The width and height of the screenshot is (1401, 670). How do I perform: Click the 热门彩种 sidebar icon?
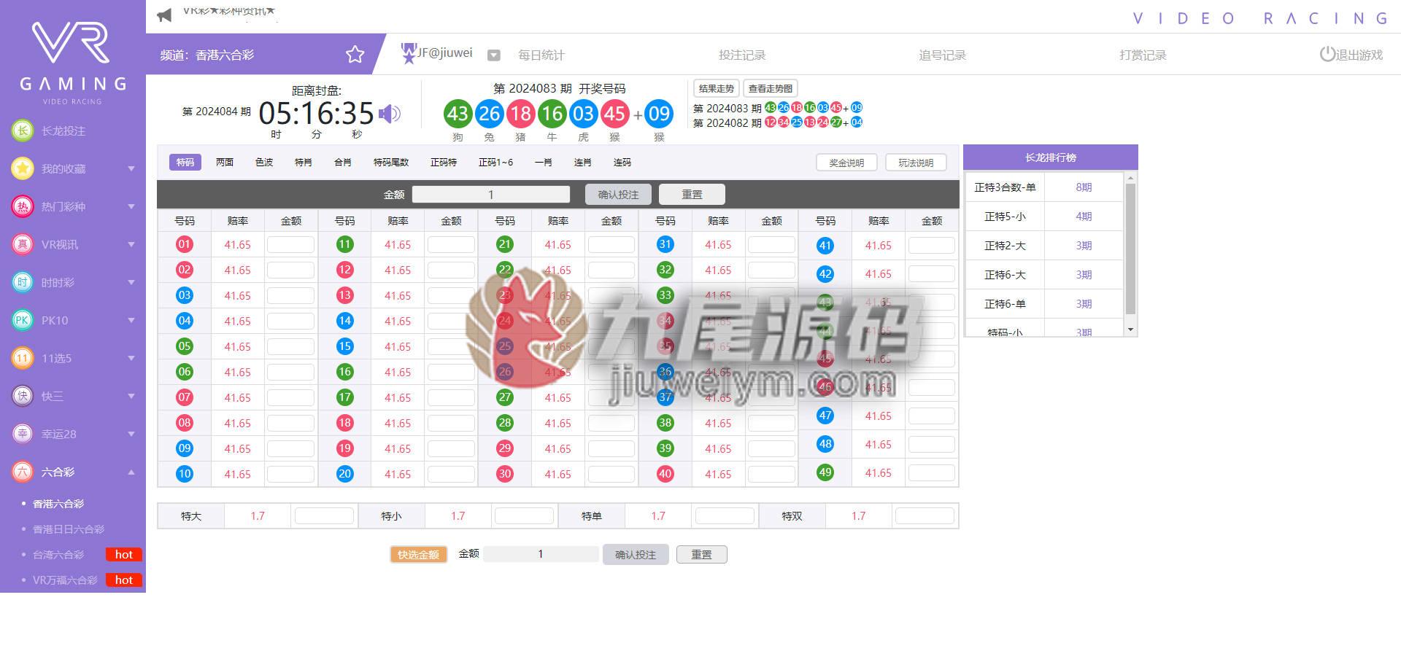pos(23,206)
